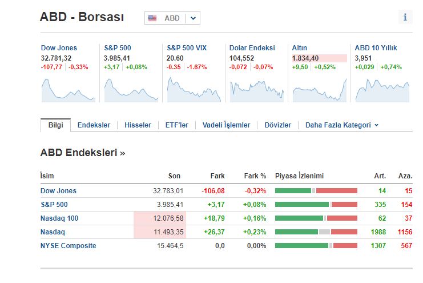Open the NYSE Composite link
423x283 pixels.
(68, 246)
